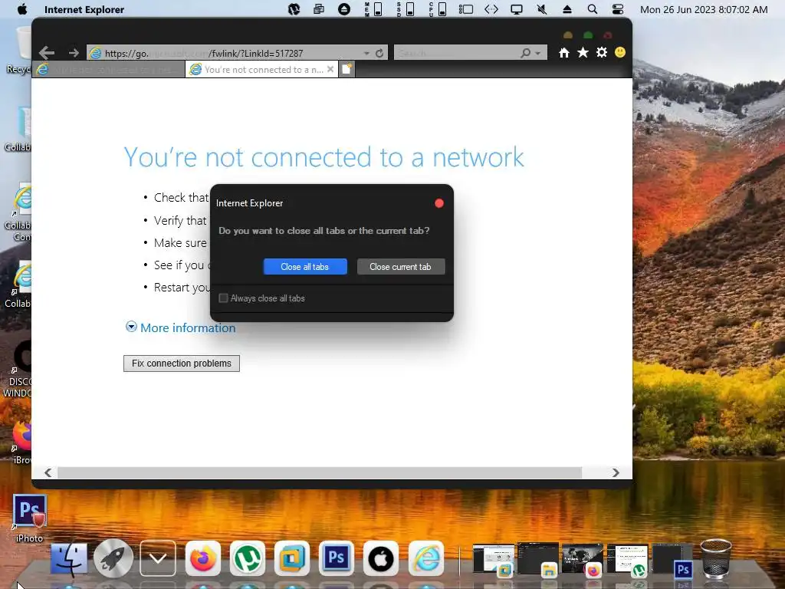Click 'Close current tab' button

(400, 267)
